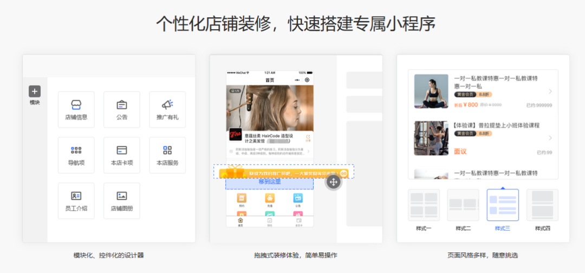
Task: Click the 1/5 image counter badge
Action: tap(235, 90)
